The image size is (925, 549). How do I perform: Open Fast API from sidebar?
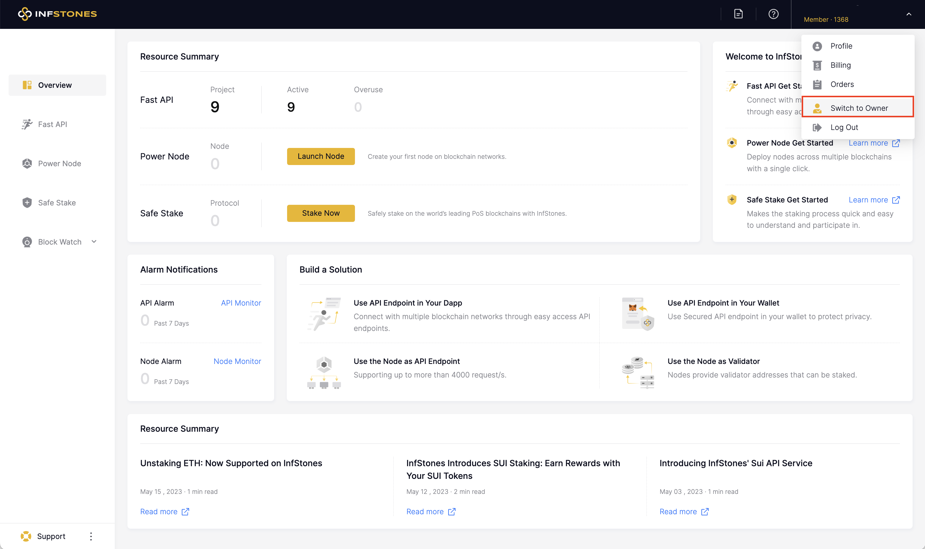click(x=52, y=124)
